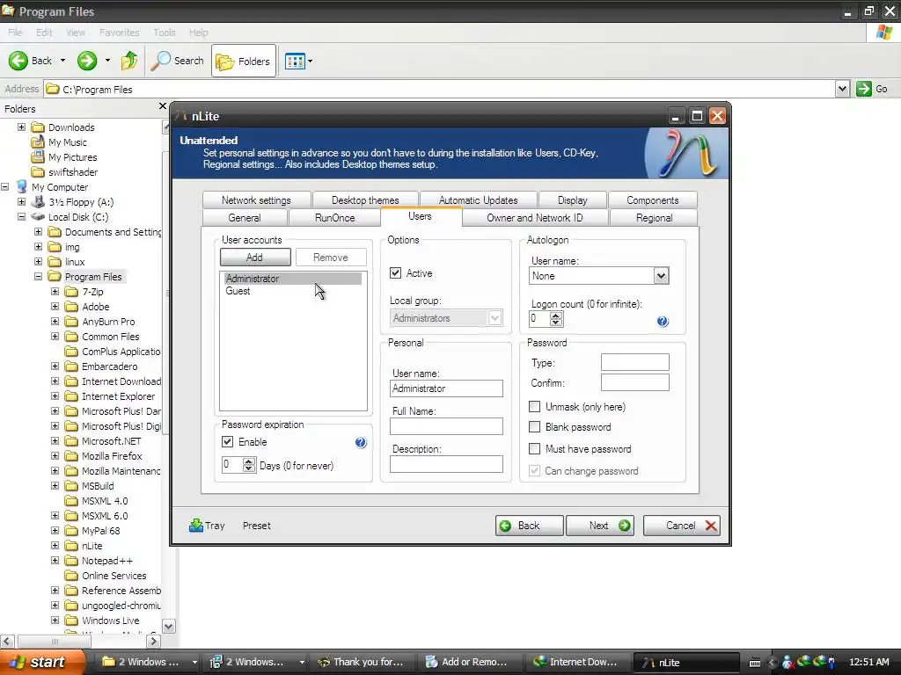
Task: Open Internet Download taskbar button
Action: tap(576, 662)
